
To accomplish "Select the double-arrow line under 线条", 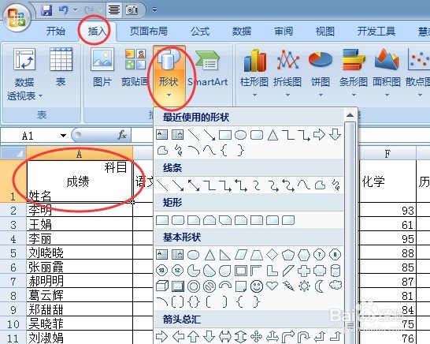I will pos(194,185).
